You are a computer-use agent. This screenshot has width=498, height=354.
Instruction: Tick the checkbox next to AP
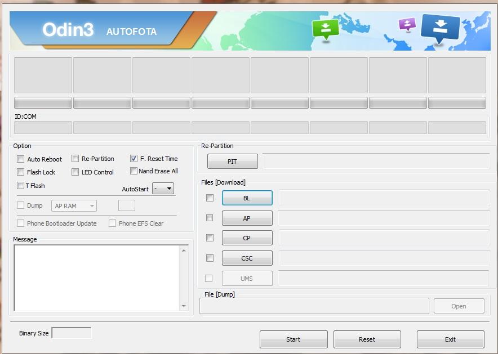pos(210,218)
